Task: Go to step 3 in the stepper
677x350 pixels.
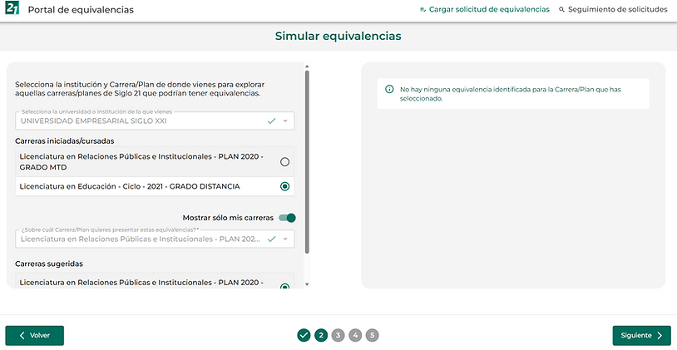Action: point(338,335)
